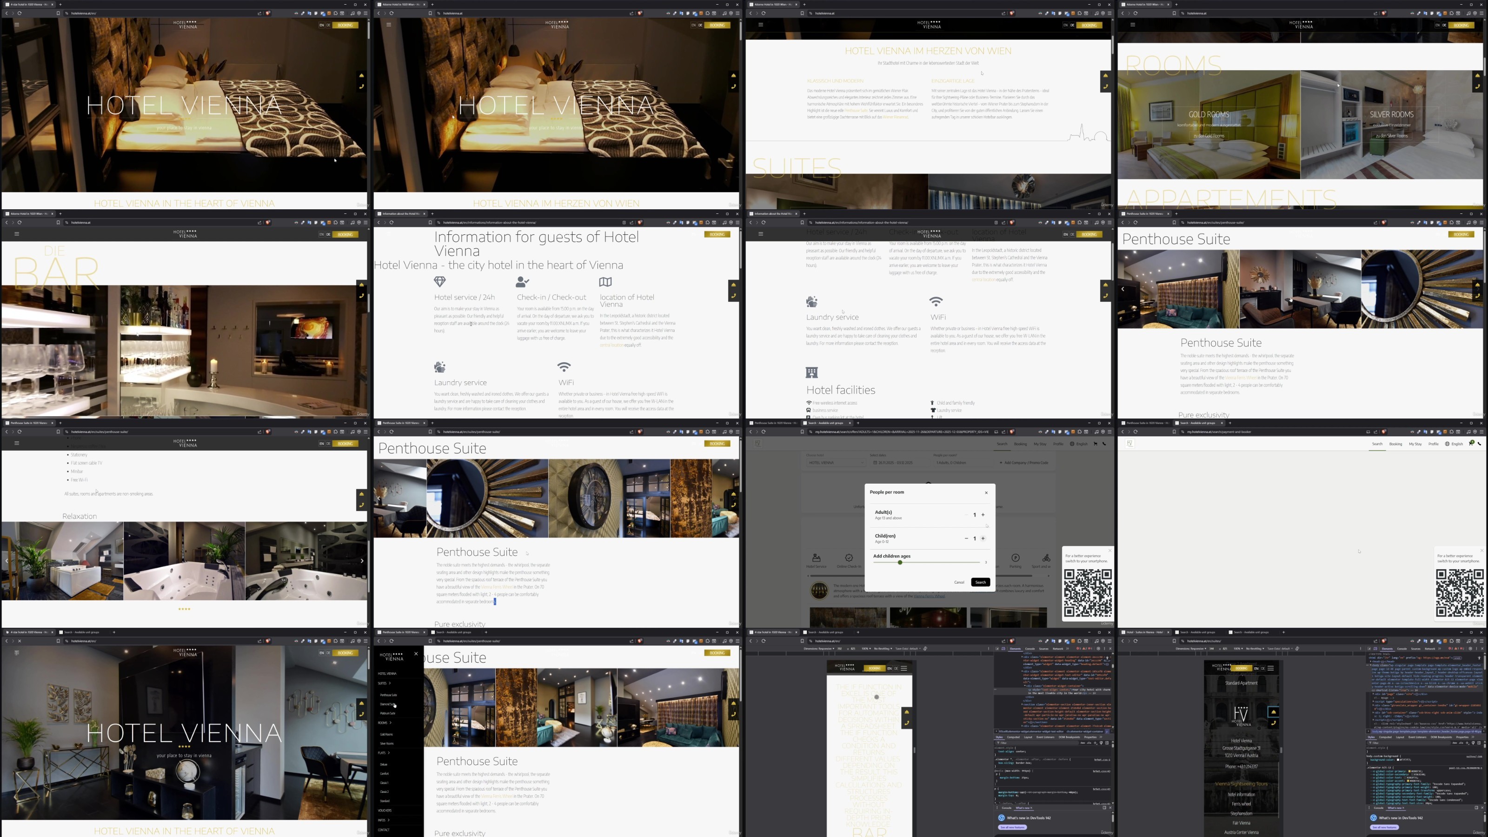This screenshot has width=1488, height=837.
Task: Expand the SUITES chevron in side menu
Action: pos(389,684)
